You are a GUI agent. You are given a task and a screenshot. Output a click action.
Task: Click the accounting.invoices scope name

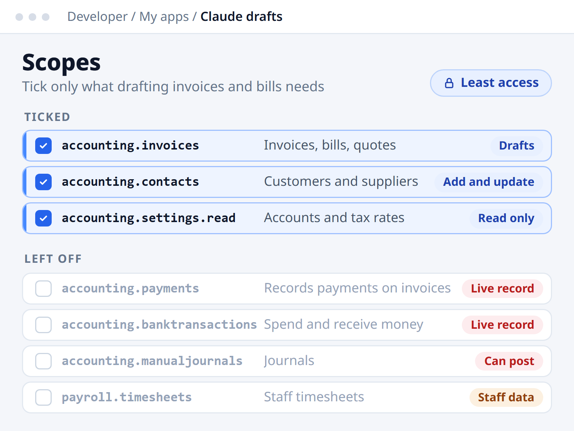130,145
